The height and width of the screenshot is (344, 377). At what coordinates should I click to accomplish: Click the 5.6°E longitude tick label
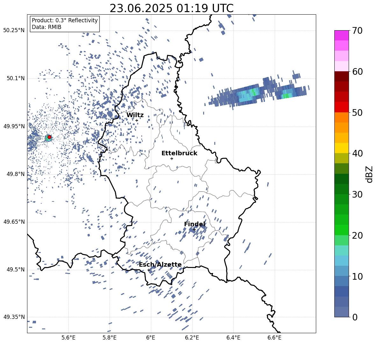(68, 338)
